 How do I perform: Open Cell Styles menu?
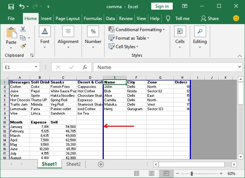coord(123,46)
